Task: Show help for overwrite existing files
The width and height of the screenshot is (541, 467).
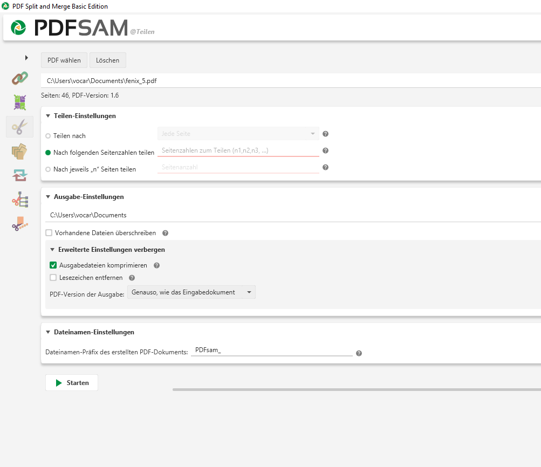Action: (165, 233)
